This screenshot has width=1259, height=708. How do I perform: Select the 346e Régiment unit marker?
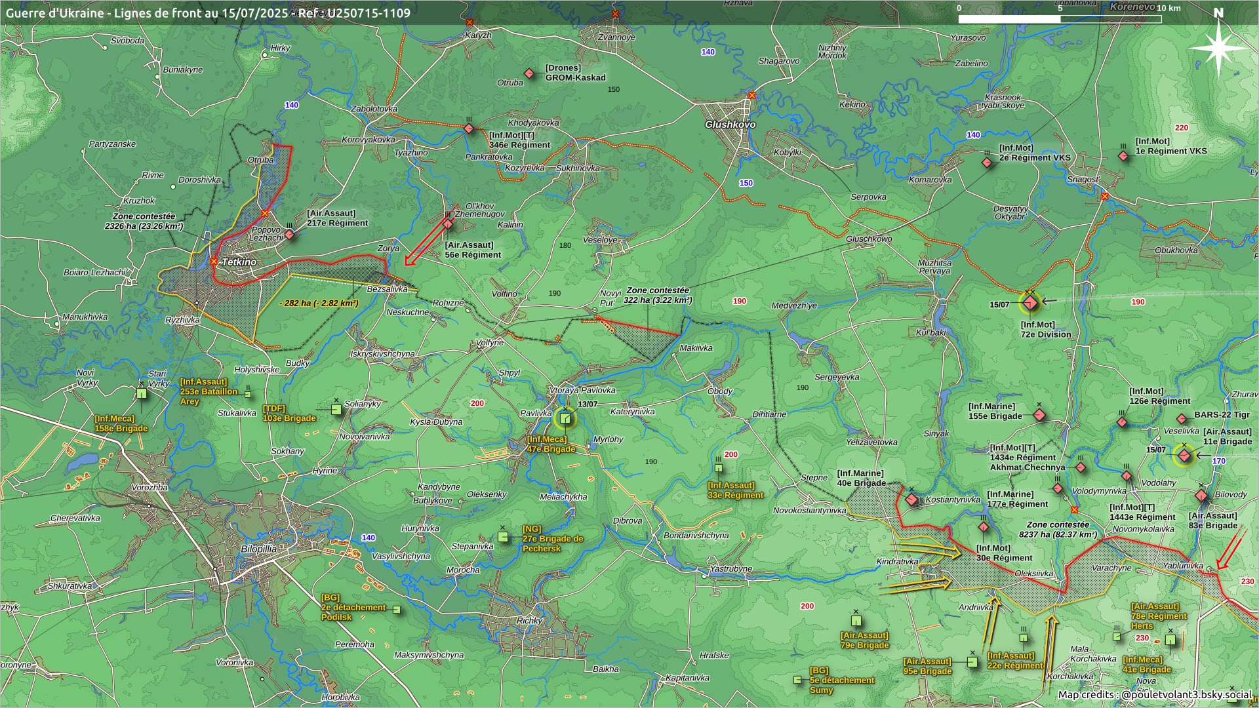tap(469, 128)
